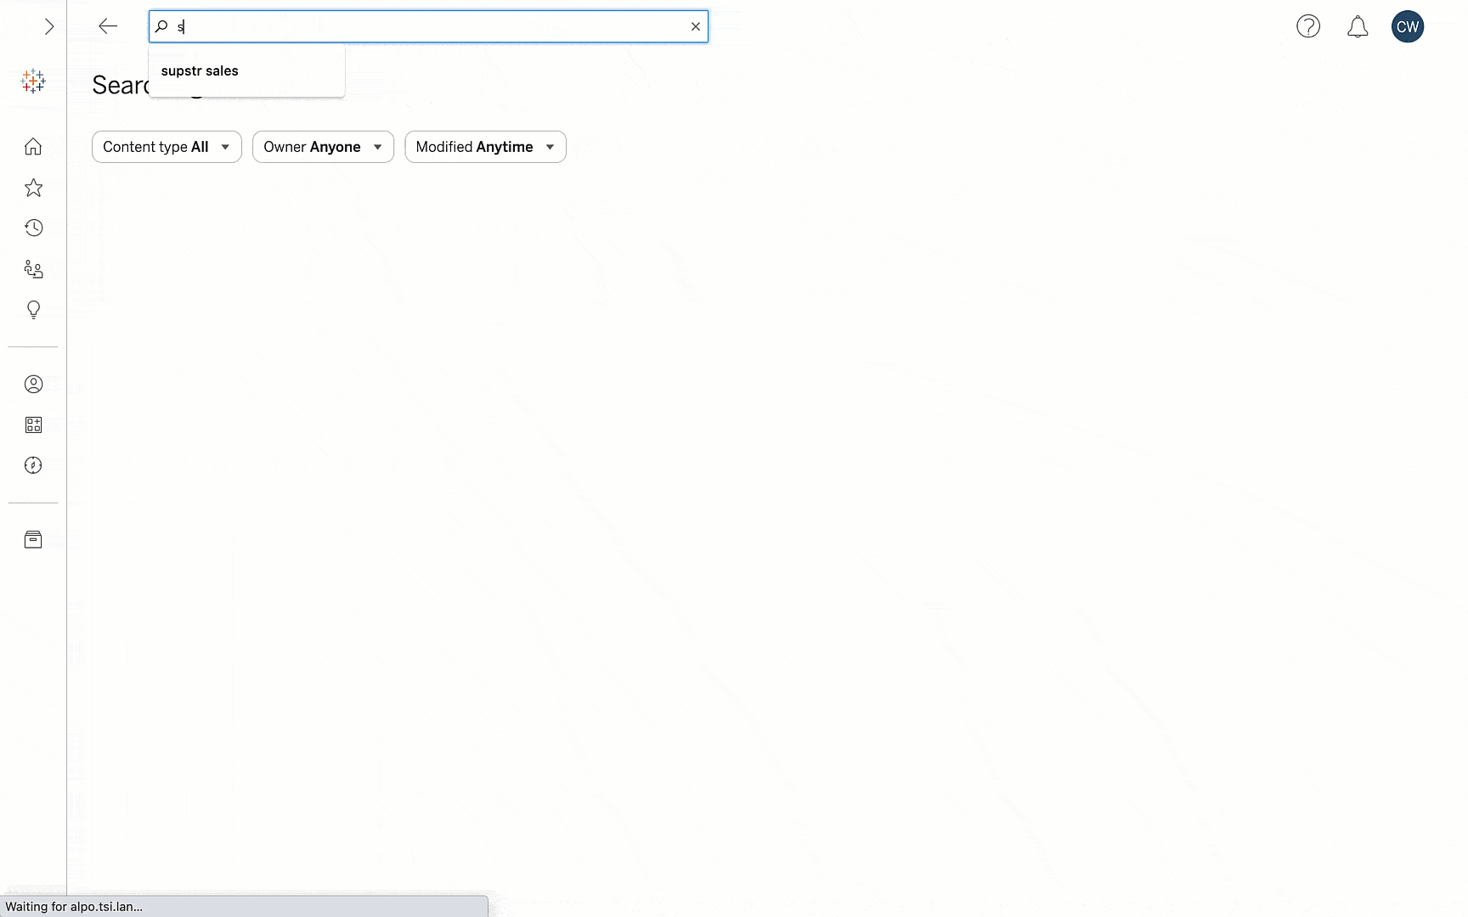Click inside the search input field
Screen dimensions: 1468x917
(x=425, y=26)
